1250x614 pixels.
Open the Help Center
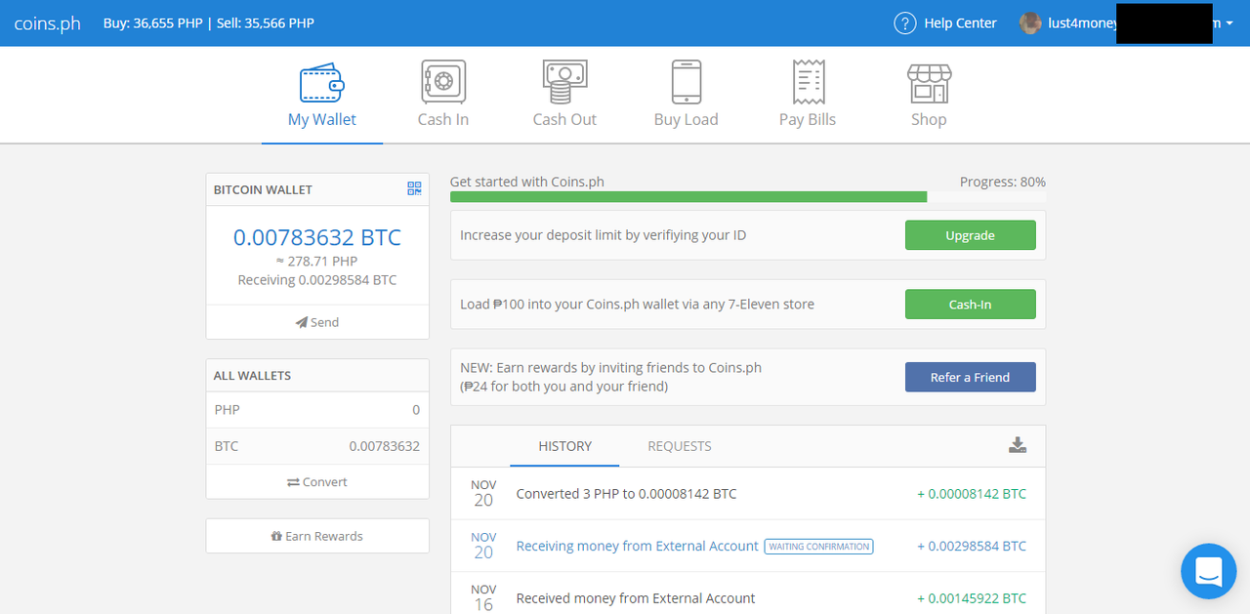[944, 22]
